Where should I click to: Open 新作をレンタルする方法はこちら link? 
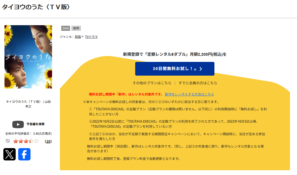coord(190,94)
